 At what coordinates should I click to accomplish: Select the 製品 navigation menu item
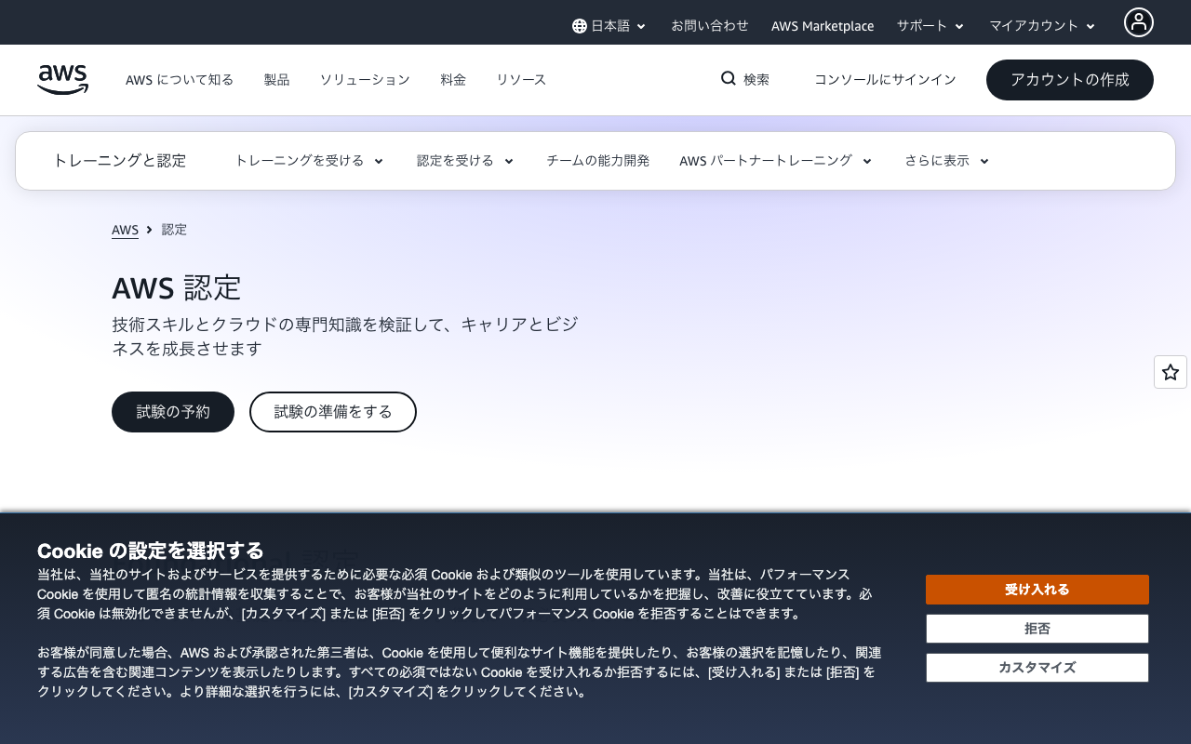(276, 80)
